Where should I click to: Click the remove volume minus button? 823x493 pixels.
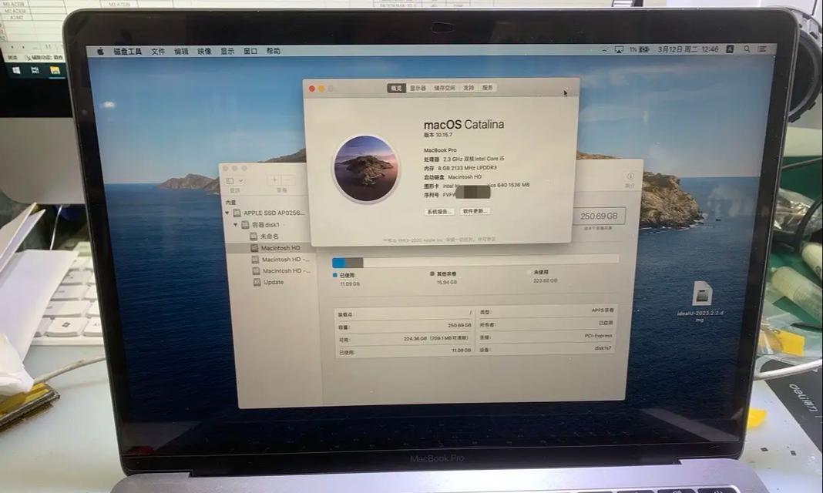pos(288,180)
